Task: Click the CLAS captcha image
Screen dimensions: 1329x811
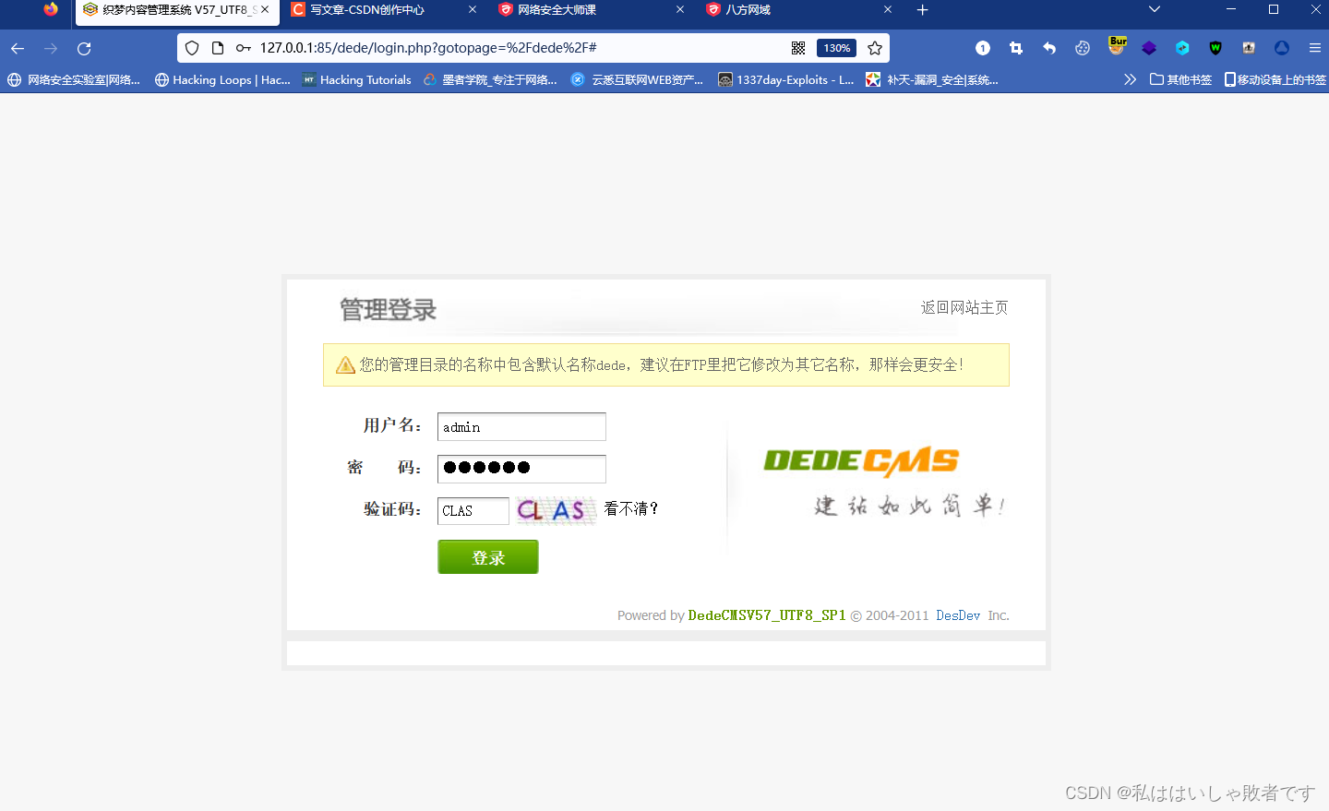Action: coord(555,510)
